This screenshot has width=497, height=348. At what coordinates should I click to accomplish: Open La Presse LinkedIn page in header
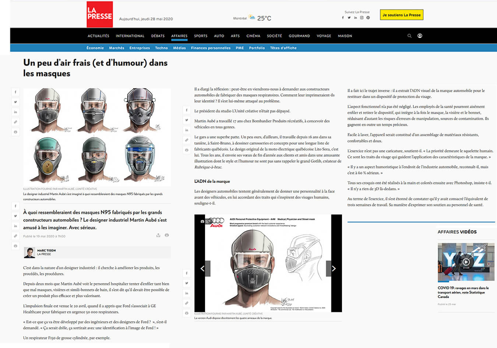click(355, 18)
